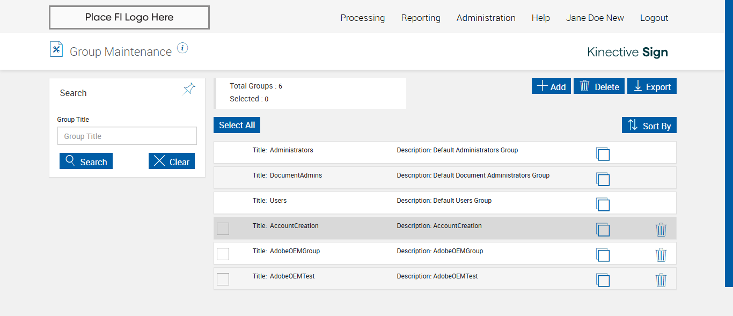Click the Add group button
This screenshot has height=316, width=733.
551,86
